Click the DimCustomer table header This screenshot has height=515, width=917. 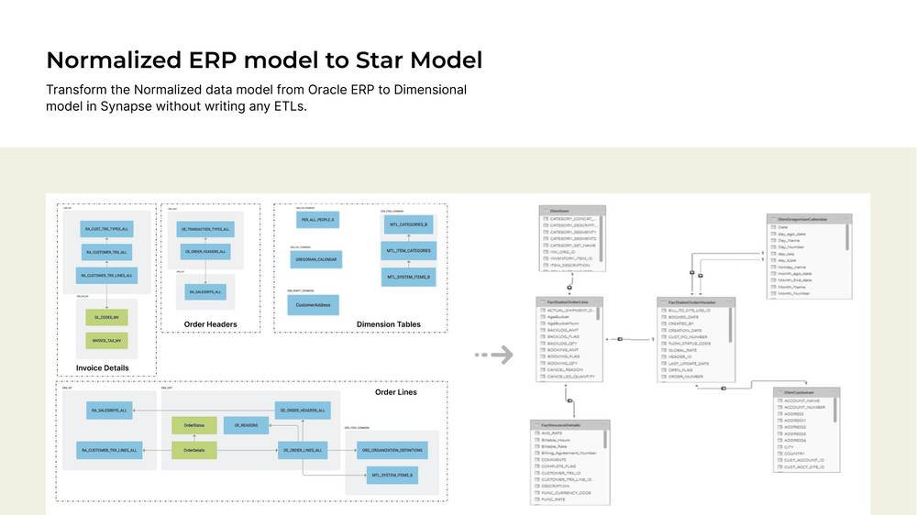tap(806, 392)
